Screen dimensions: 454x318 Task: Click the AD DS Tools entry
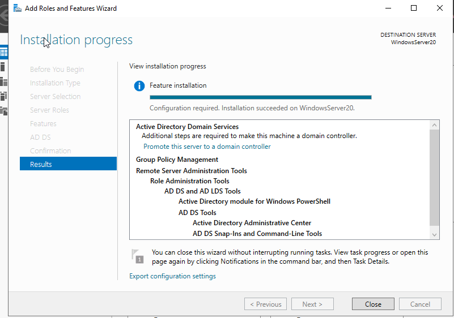197,213
